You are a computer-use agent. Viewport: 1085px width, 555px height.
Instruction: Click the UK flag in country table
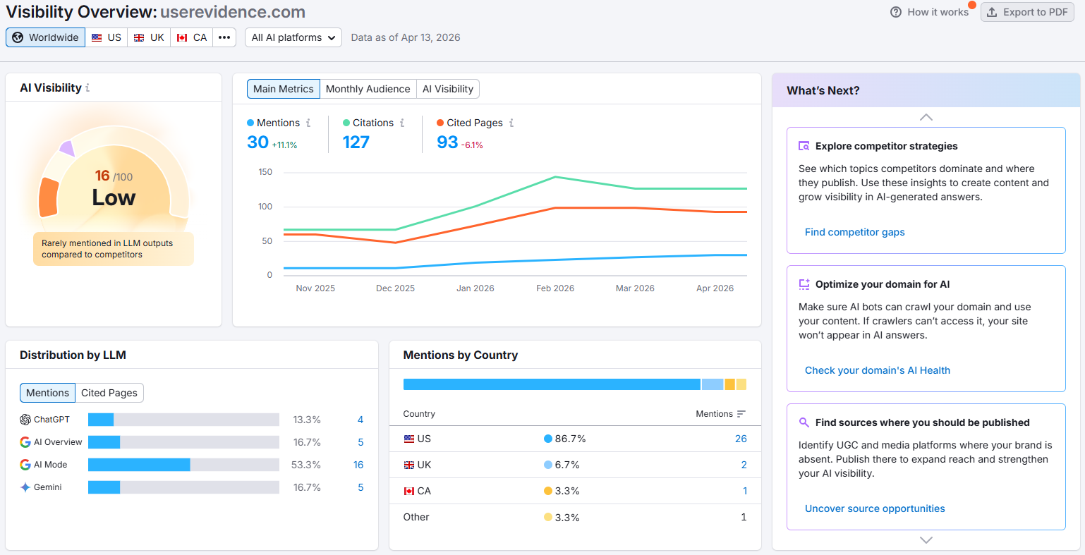coord(409,465)
